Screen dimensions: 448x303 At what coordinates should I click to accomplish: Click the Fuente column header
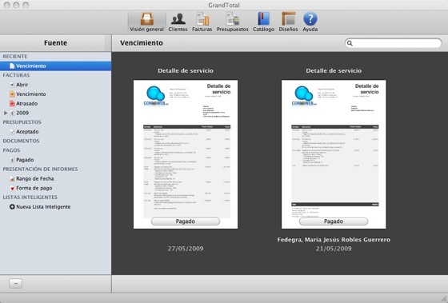[55, 43]
